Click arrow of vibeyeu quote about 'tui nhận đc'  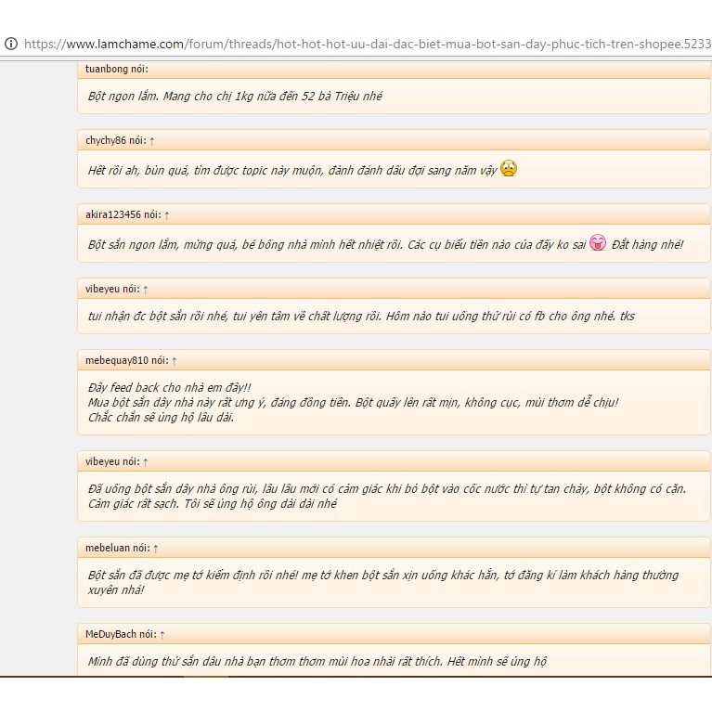(x=146, y=289)
